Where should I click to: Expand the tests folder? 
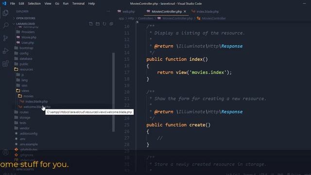[x=23, y=123]
